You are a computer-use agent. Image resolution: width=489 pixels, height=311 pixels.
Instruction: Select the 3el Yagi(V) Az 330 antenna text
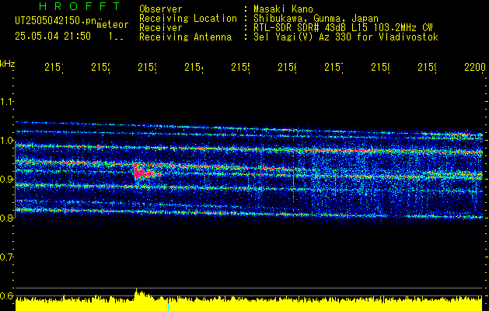click(346, 37)
